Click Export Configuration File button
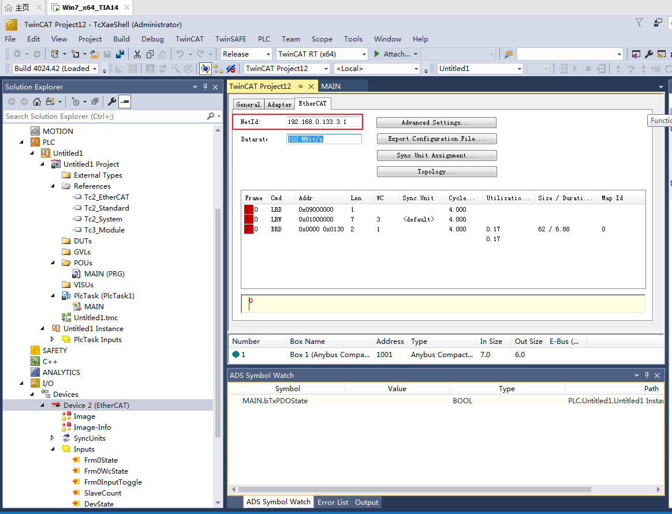 click(x=436, y=139)
